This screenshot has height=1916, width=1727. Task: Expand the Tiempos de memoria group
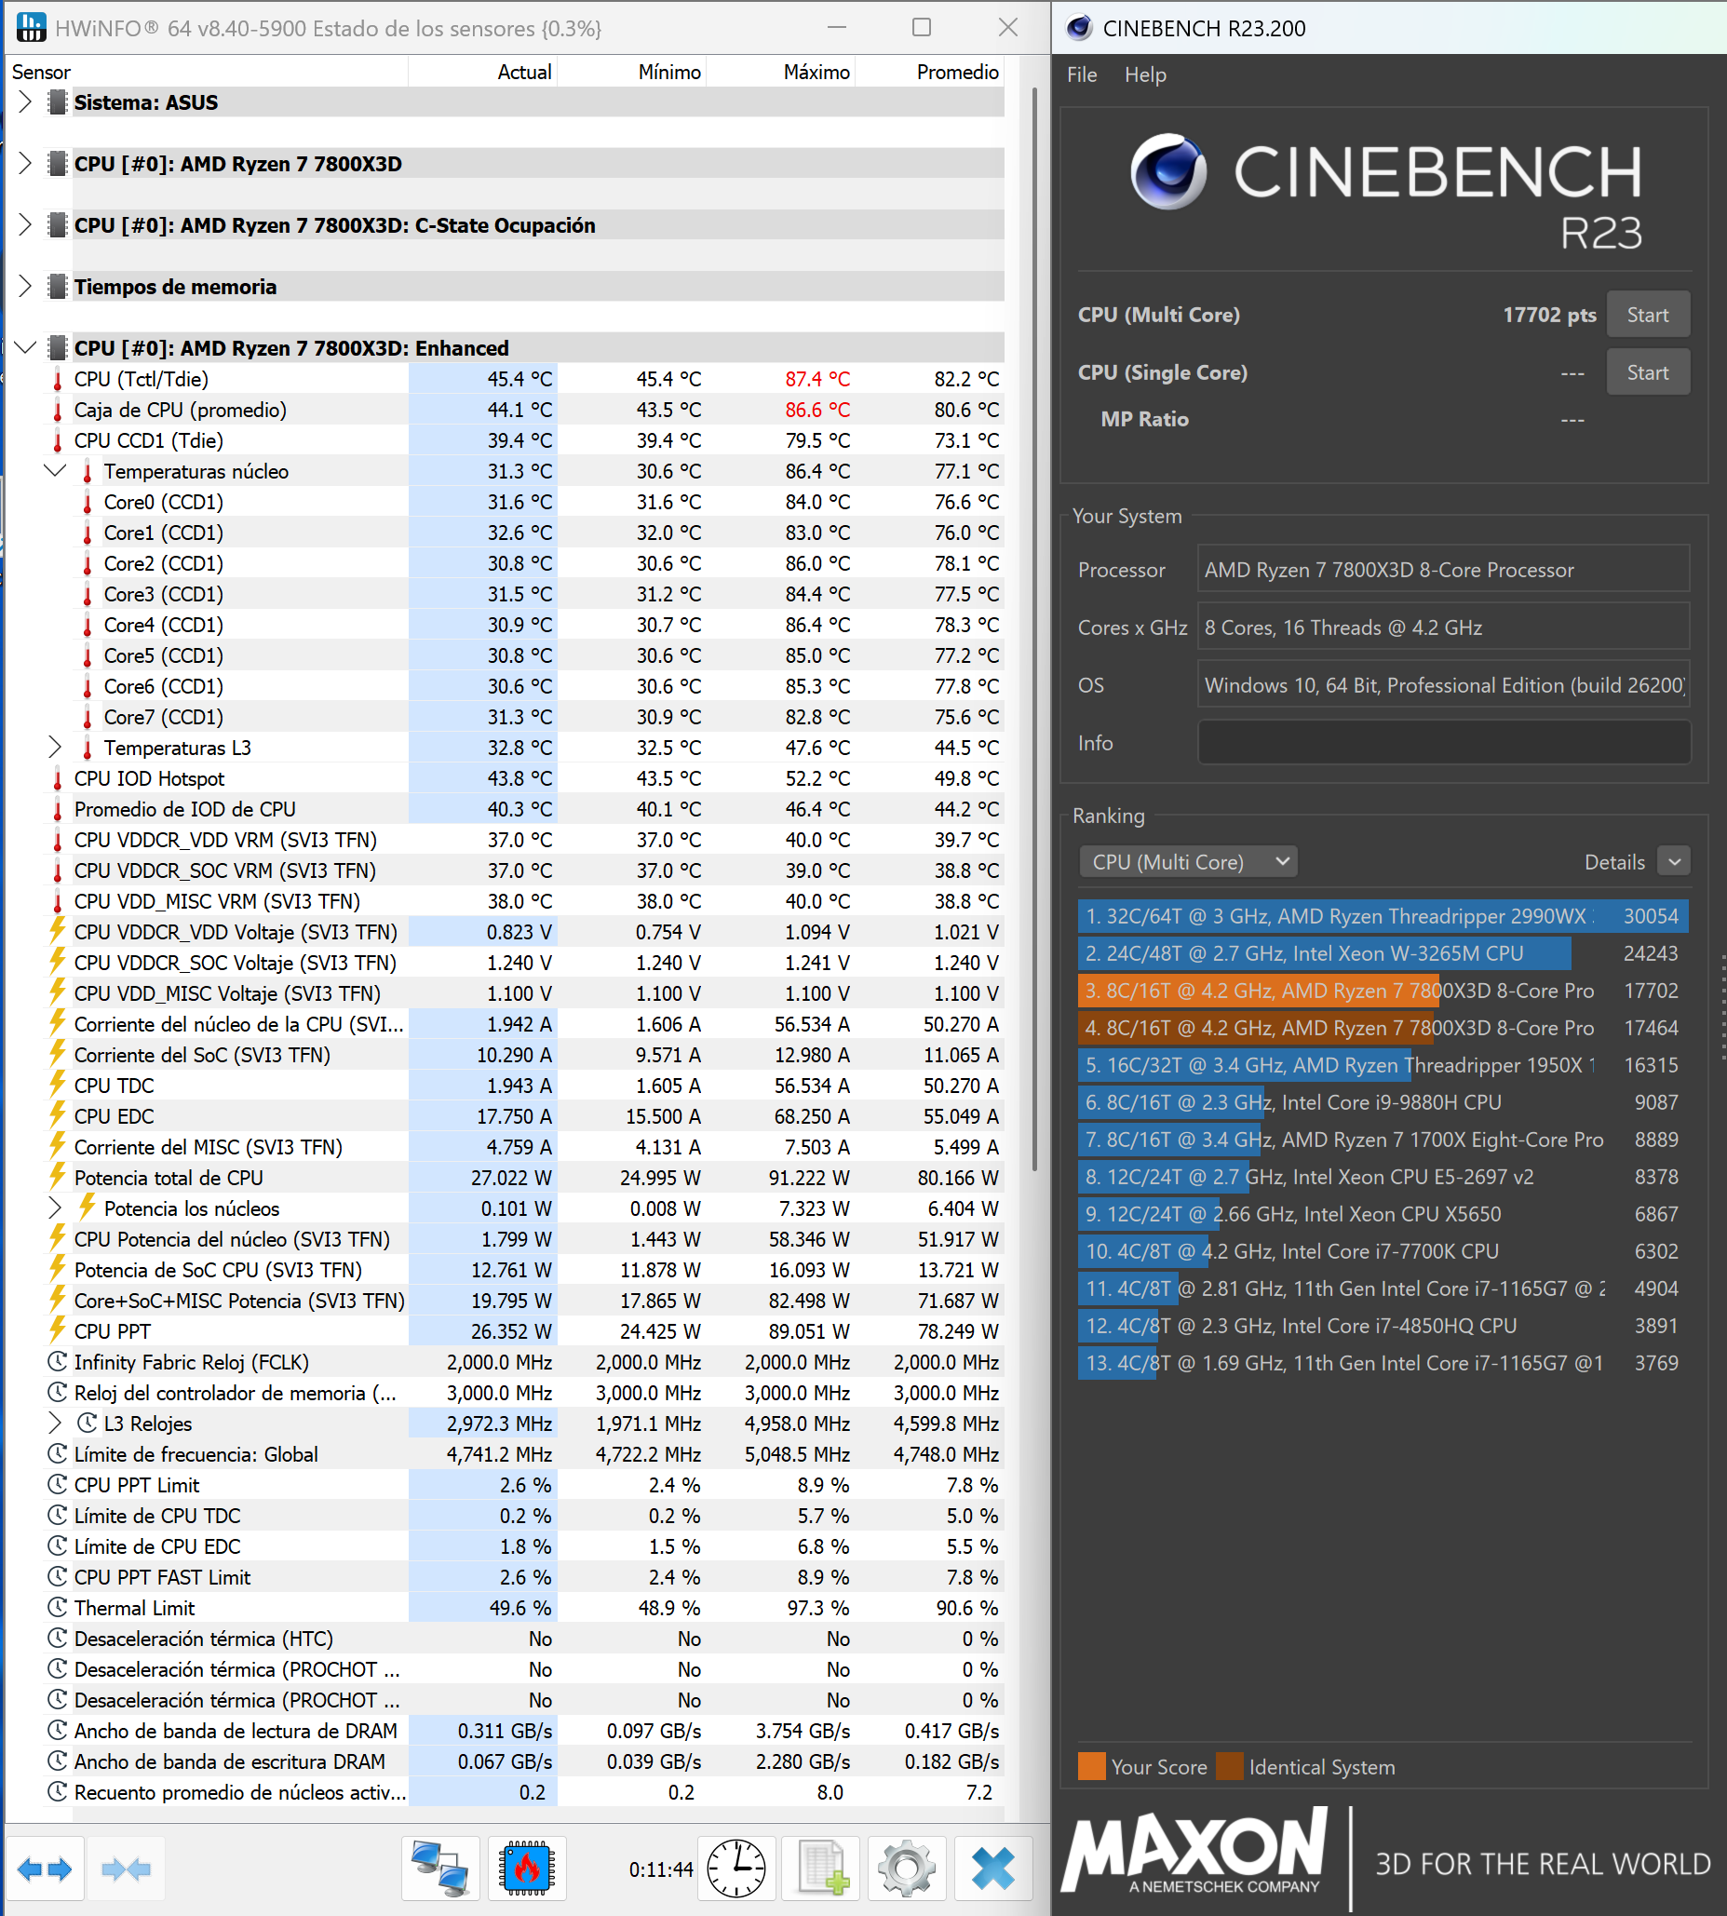[26, 287]
